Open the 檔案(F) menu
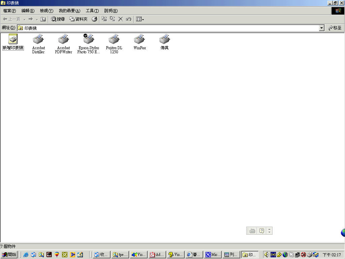This screenshot has height=259, width=345. 9,11
